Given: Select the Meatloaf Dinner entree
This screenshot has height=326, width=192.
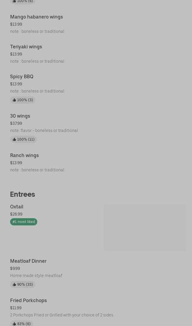Looking at the screenshot, I should [28, 261].
